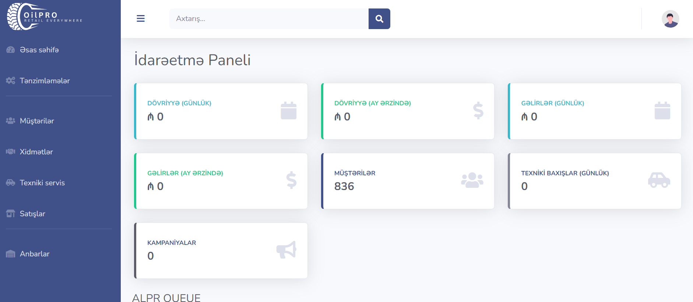693x302 pixels.
Task: Select Satışlar from the sidebar
Action: click(x=32, y=214)
